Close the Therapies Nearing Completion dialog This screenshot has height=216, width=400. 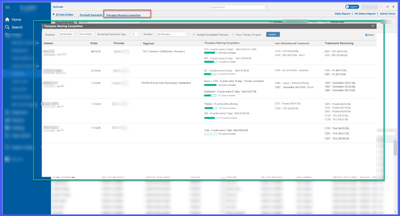[x=373, y=26]
